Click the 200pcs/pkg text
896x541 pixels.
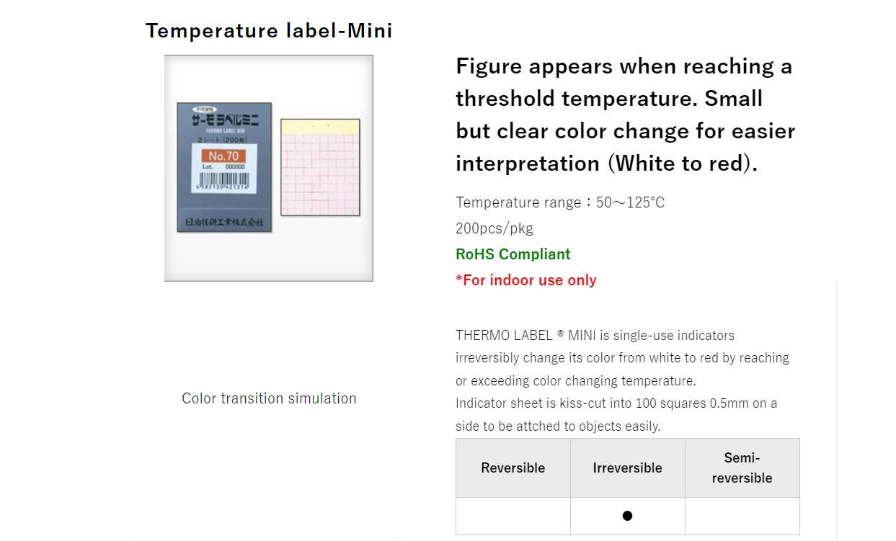(494, 228)
